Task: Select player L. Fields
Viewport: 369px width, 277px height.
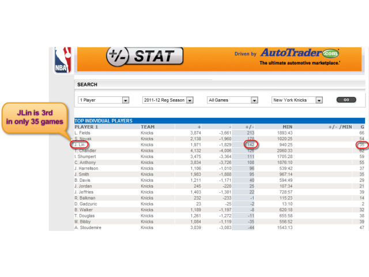Action: (x=82, y=133)
